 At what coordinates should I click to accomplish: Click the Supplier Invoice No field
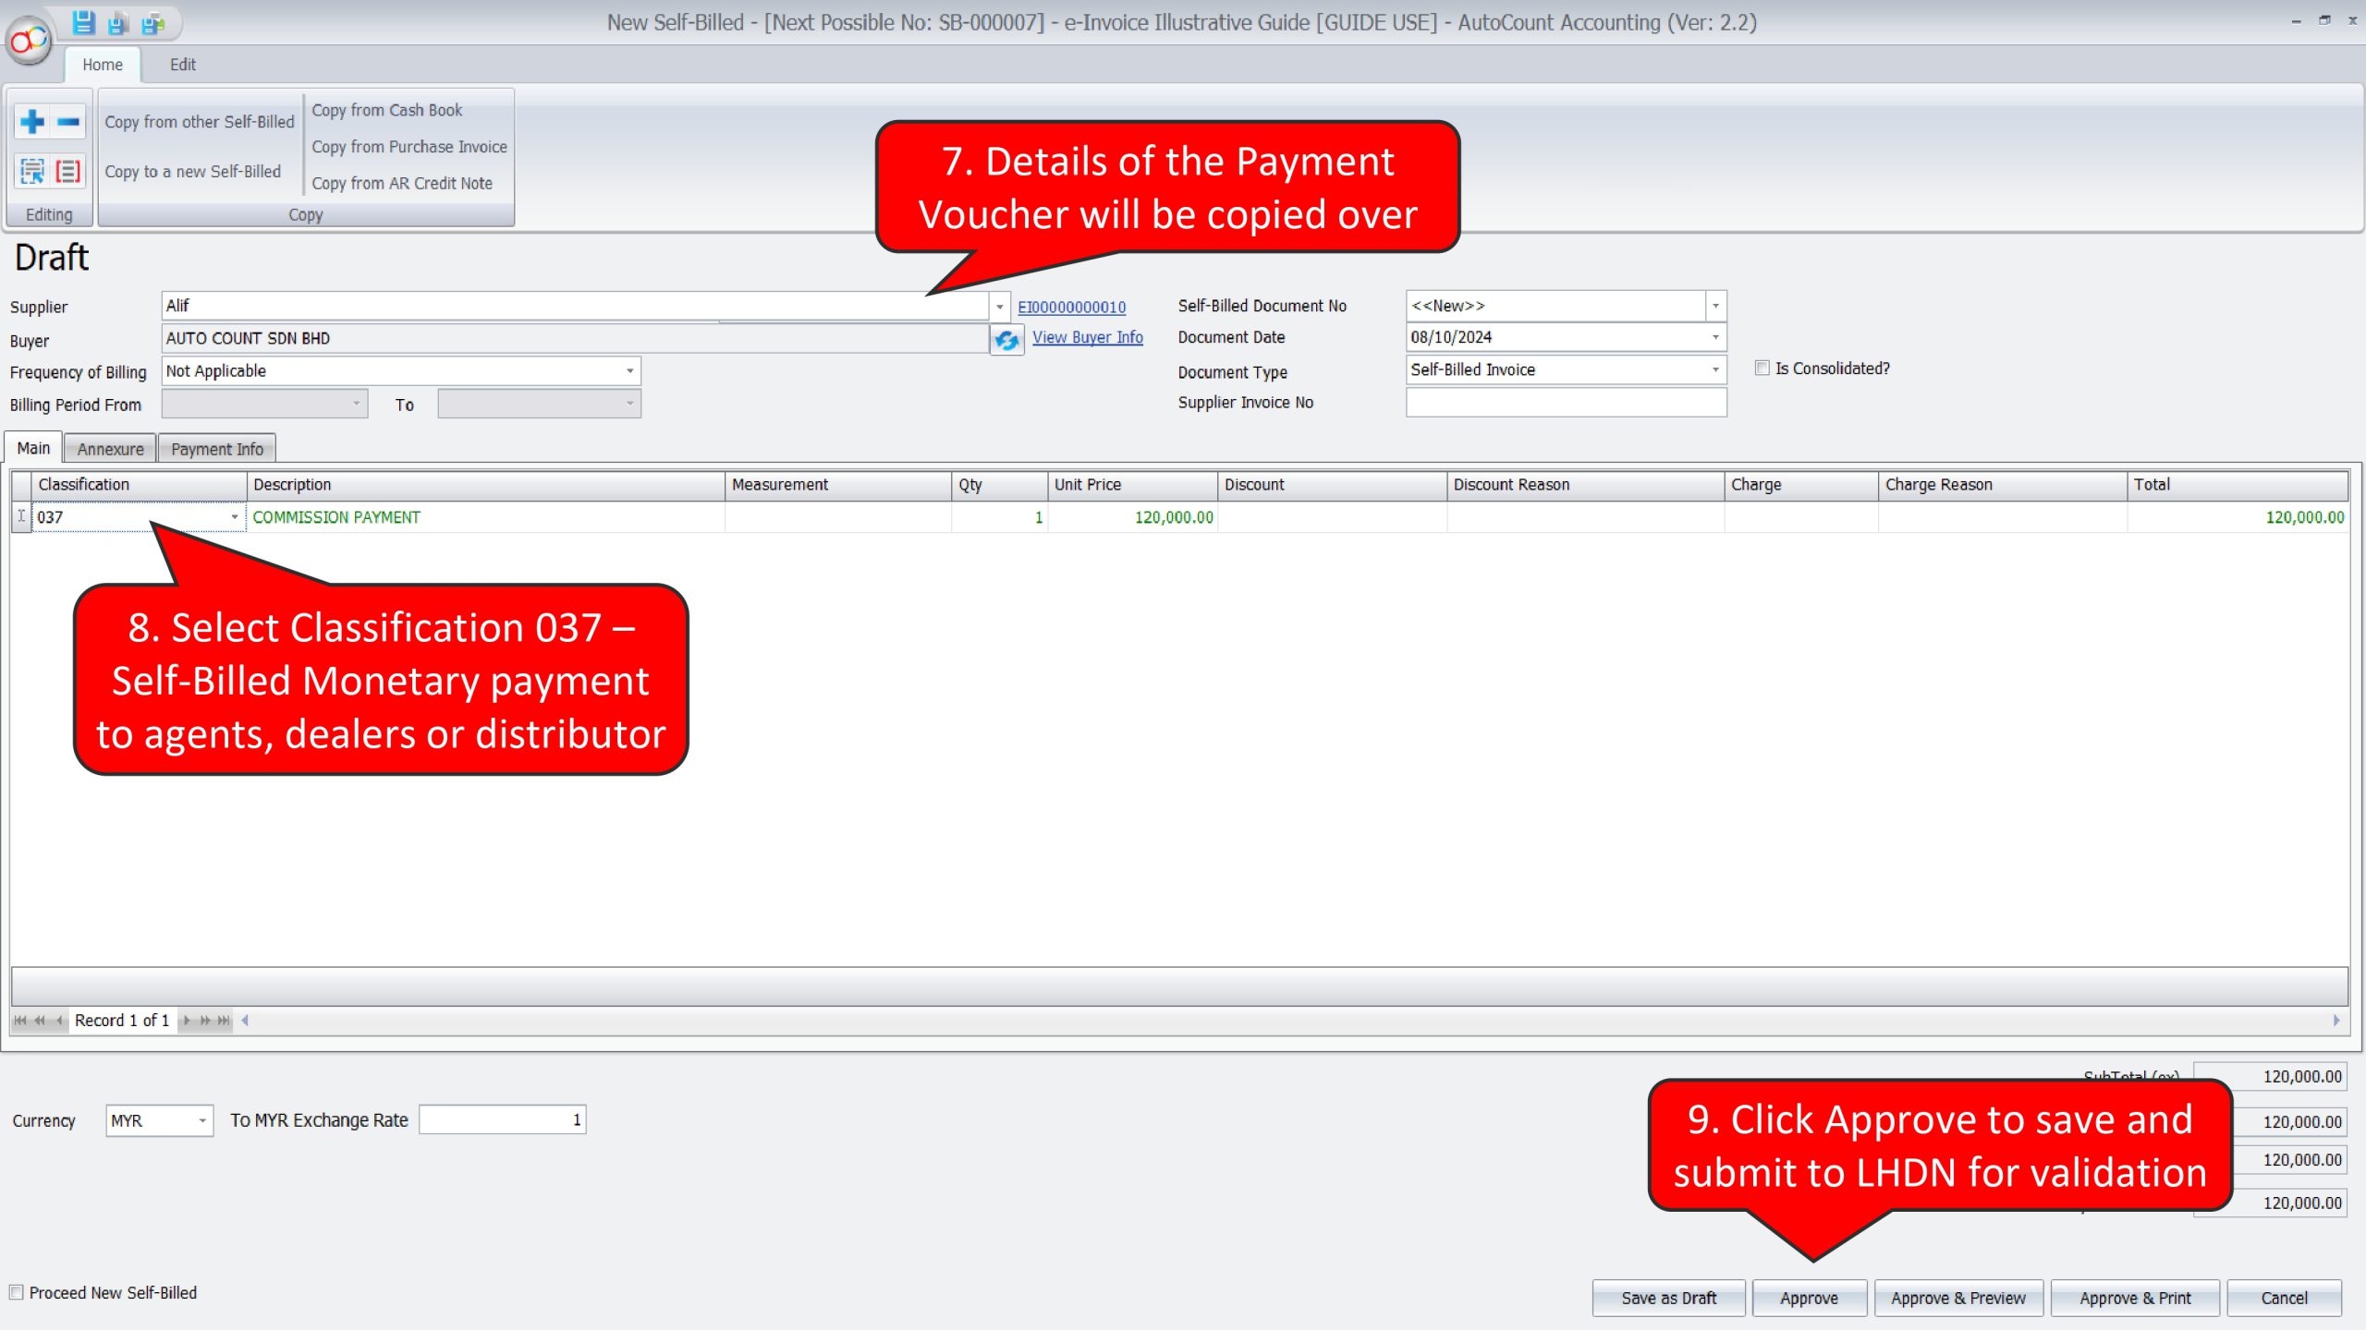[x=1566, y=402]
